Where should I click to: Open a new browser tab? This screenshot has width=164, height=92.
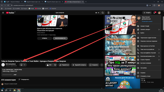point(86,2)
